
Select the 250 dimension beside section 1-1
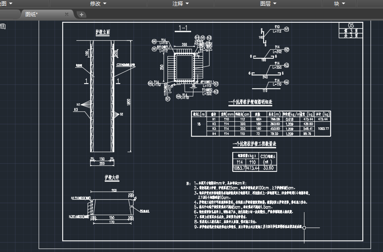coord(162,67)
